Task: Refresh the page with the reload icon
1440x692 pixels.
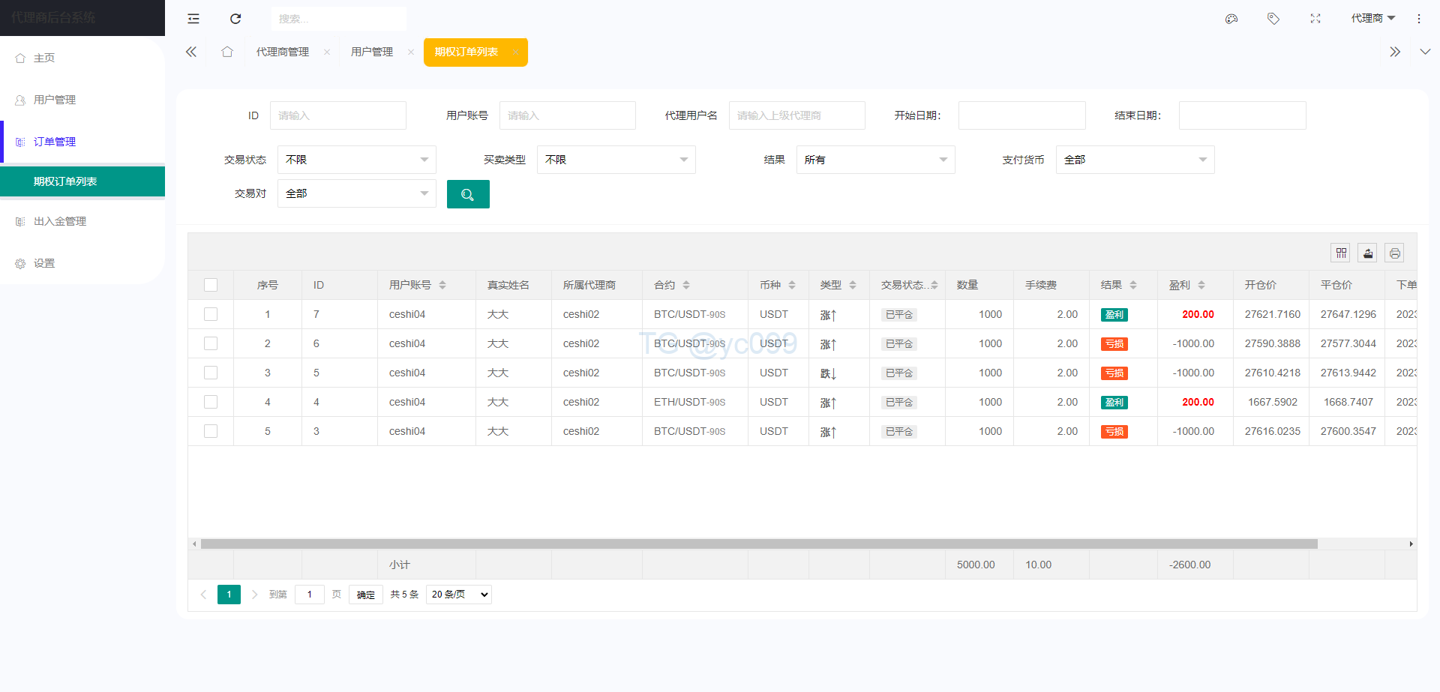Action: tap(235, 18)
